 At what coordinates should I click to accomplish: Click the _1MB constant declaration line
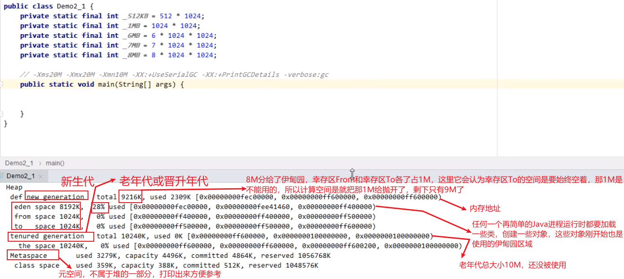point(110,26)
